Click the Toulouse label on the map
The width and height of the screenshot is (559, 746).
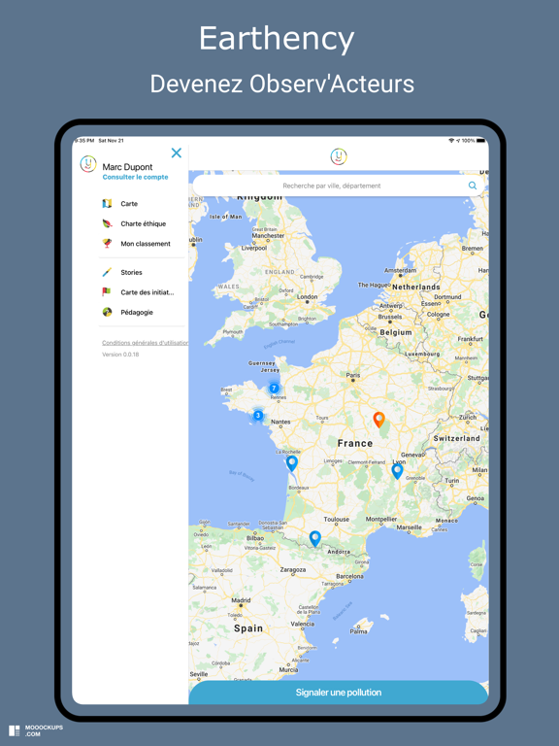point(337,520)
